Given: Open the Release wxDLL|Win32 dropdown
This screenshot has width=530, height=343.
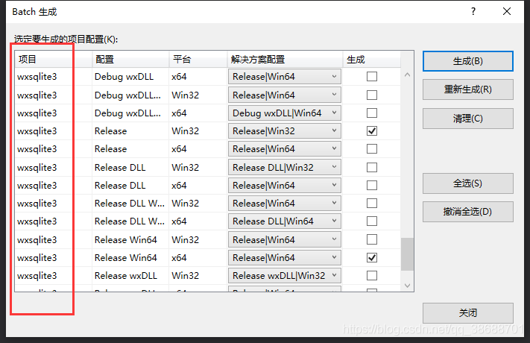Looking at the screenshot, I should click(285, 276).
